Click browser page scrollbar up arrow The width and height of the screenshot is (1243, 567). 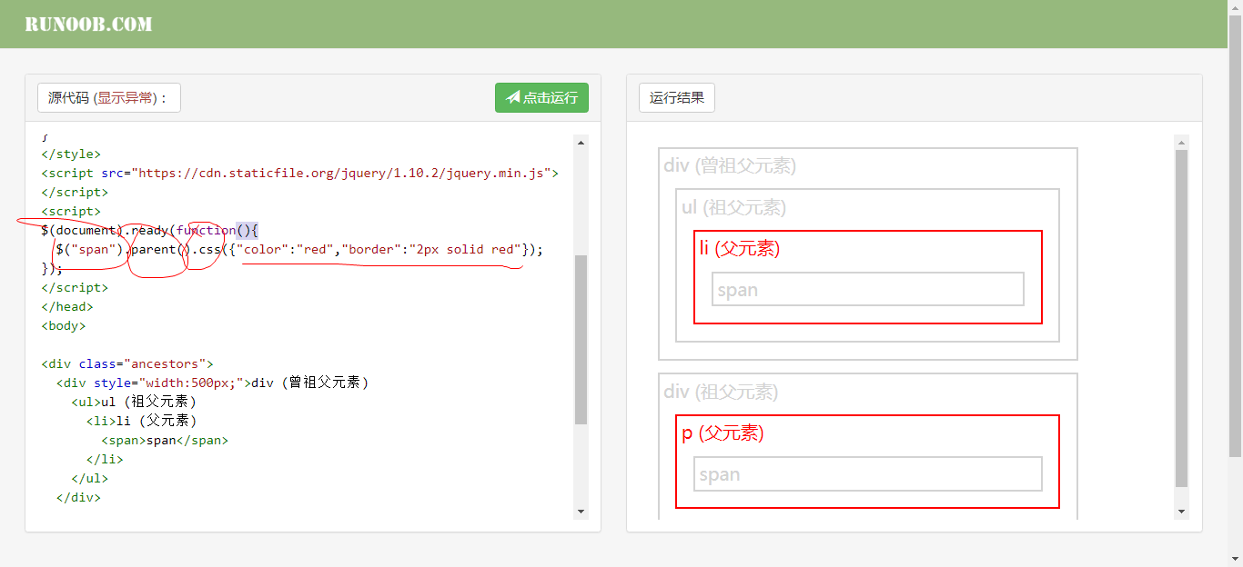click(1236, 7)
